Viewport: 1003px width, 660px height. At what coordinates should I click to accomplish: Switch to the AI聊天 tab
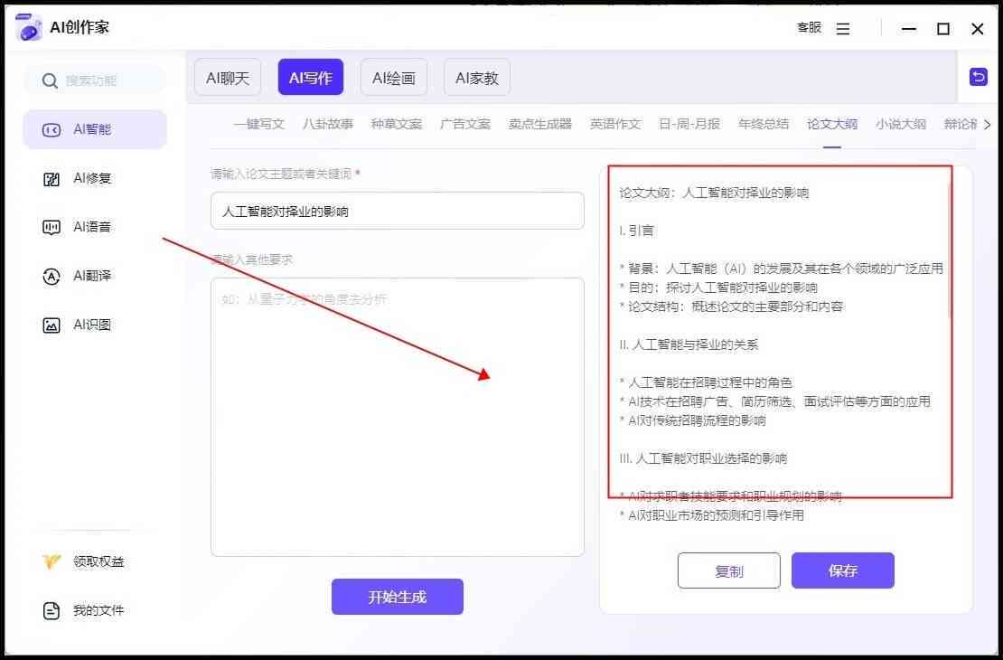pyautogui.click(x=228, y=78)
